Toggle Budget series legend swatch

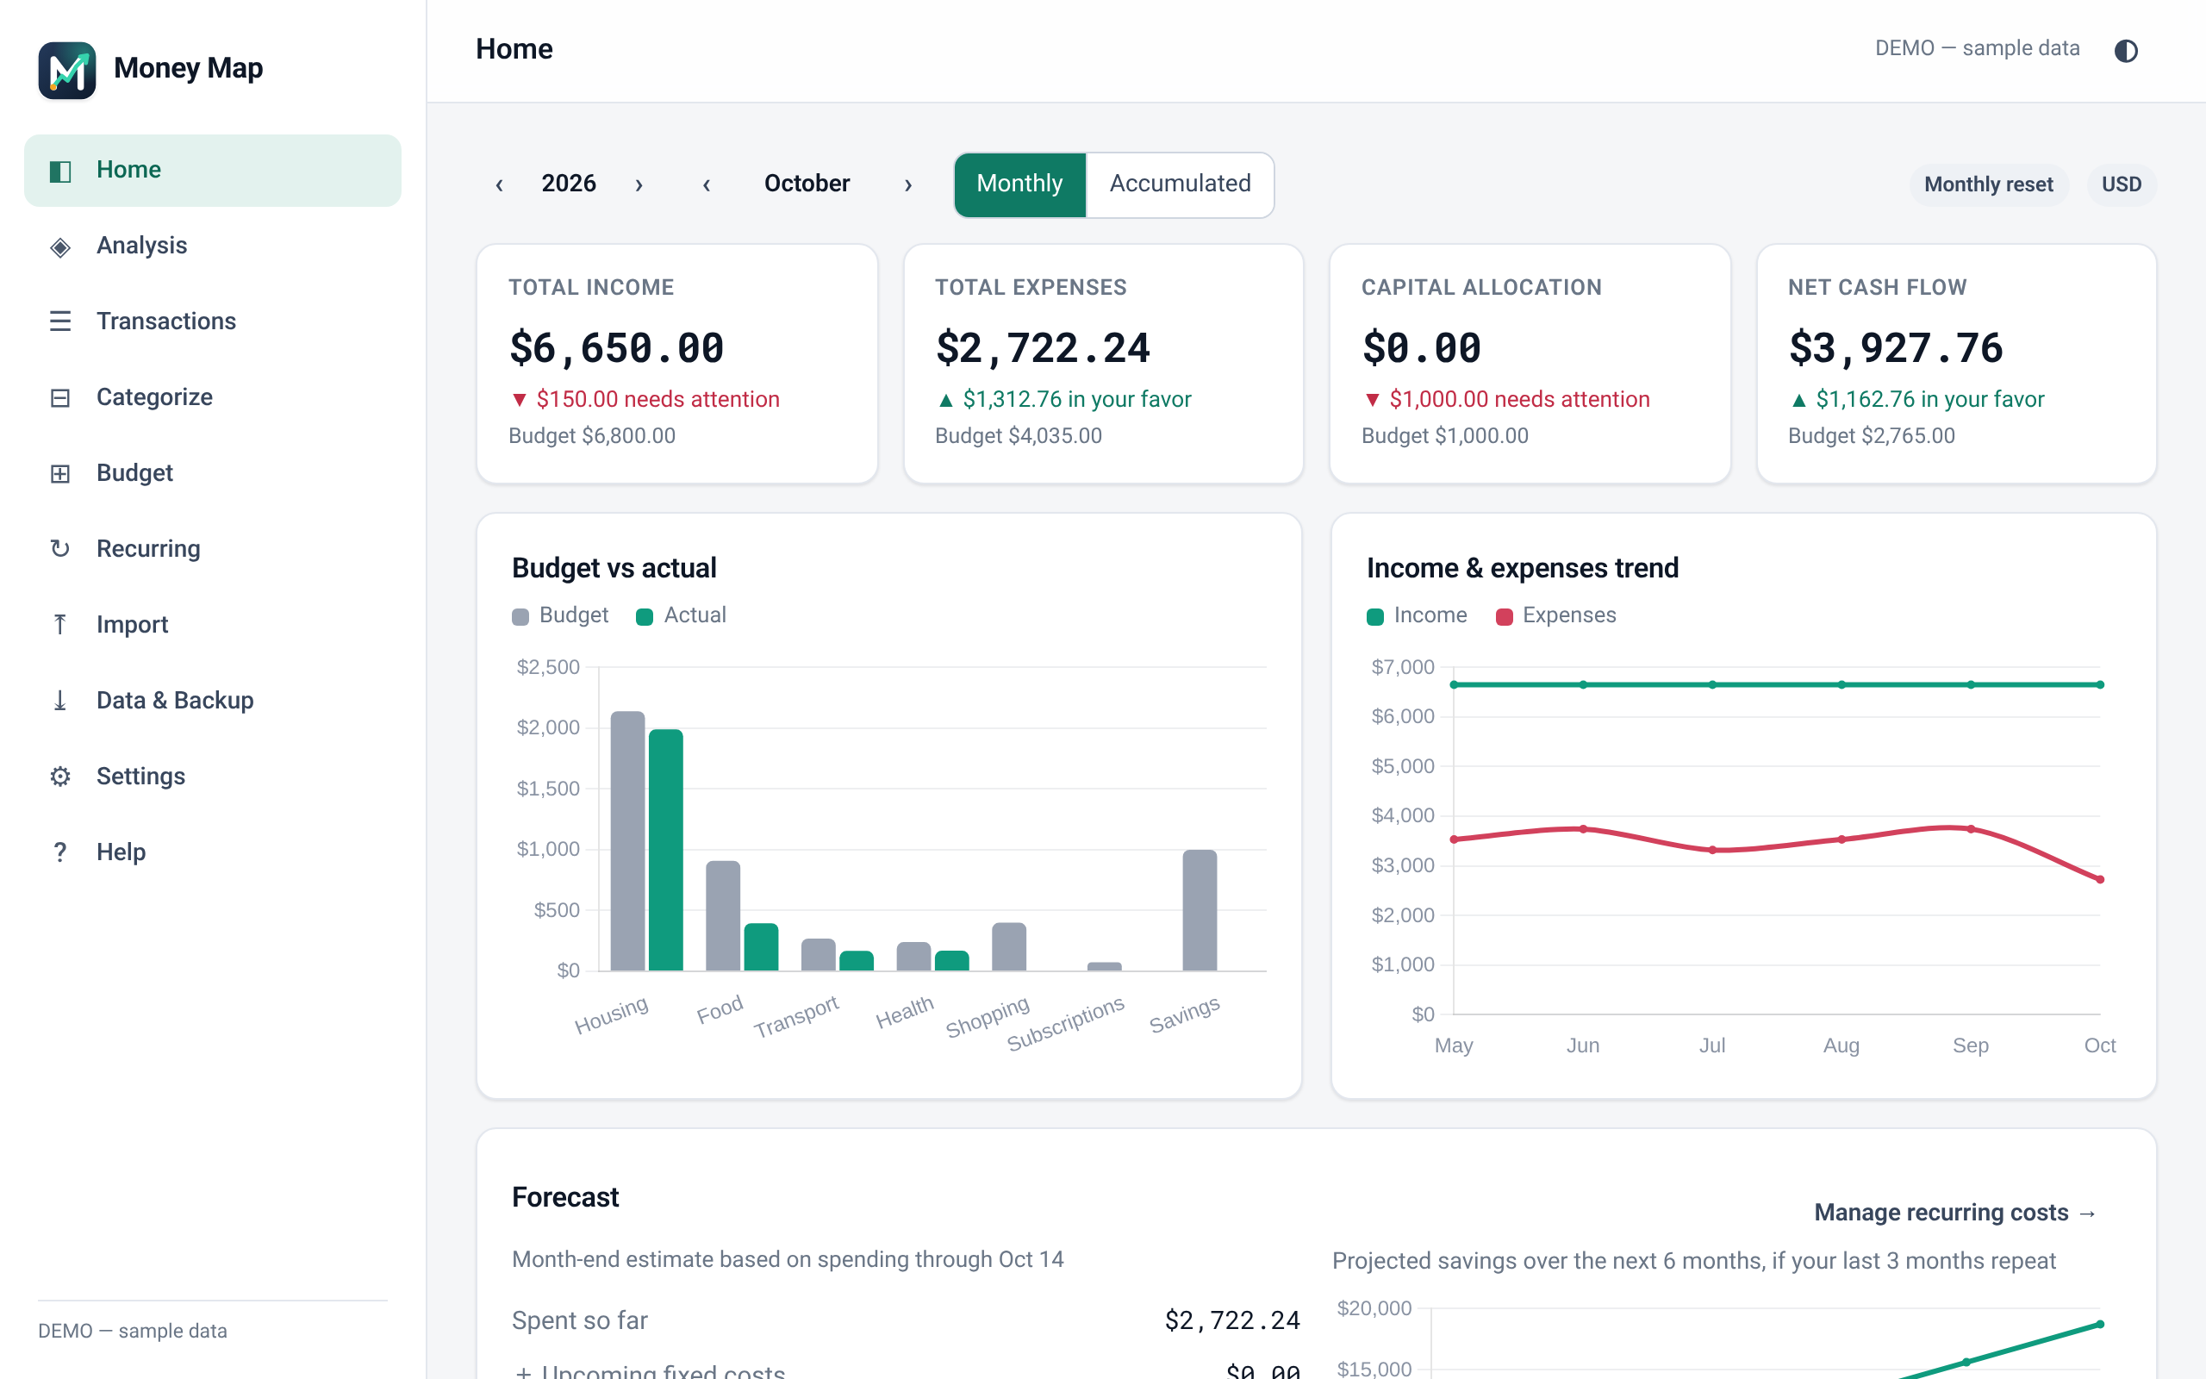coord(520,616)
